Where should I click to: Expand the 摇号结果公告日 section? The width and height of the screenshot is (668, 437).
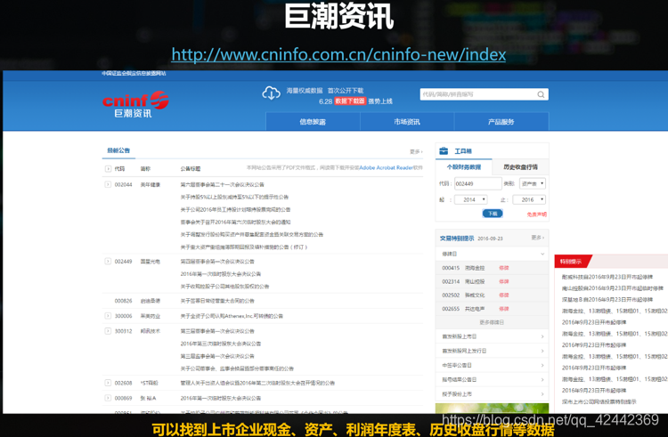(x=492, y=379)
